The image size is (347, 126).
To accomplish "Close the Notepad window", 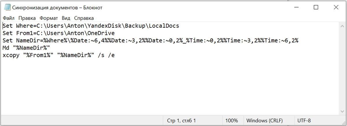I will pos(336,7).
